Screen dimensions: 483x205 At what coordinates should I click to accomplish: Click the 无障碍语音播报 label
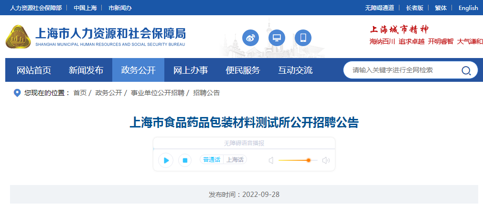[x=244, y=143]
